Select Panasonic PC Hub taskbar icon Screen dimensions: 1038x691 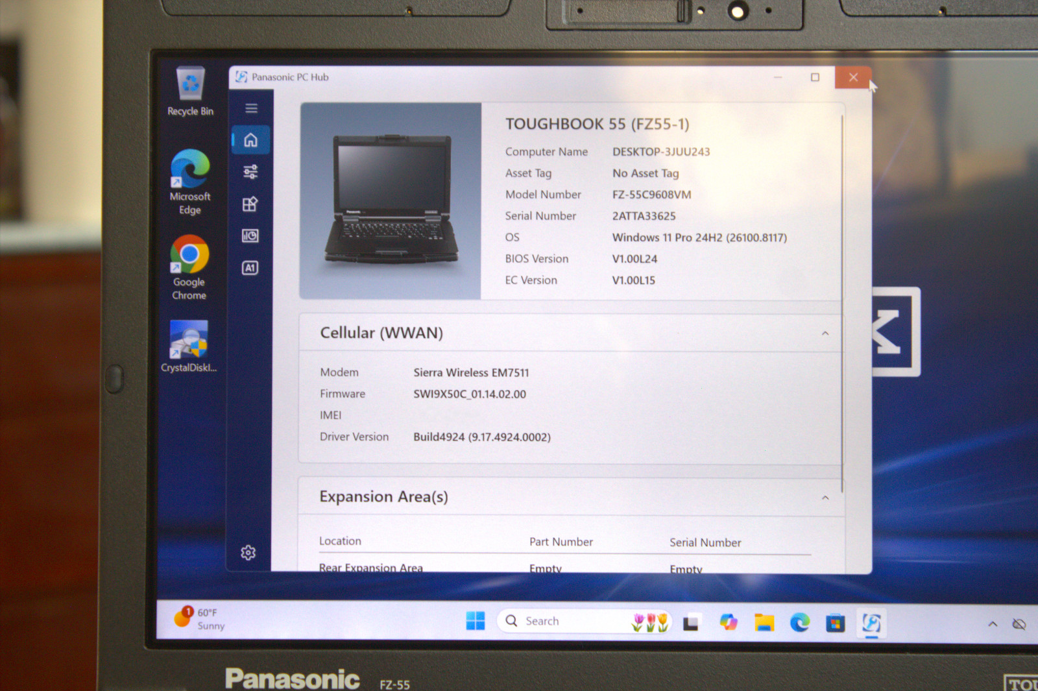coord(871,624)
